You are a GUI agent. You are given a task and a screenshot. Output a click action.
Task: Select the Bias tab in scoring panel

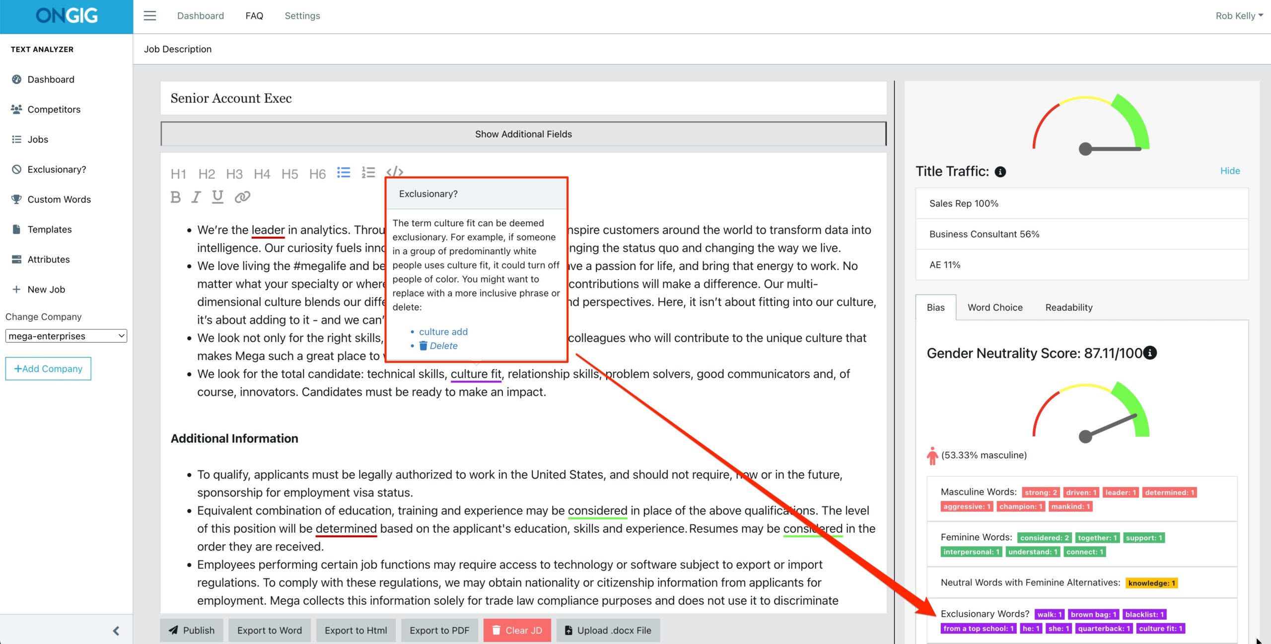(x=935, y=307)
